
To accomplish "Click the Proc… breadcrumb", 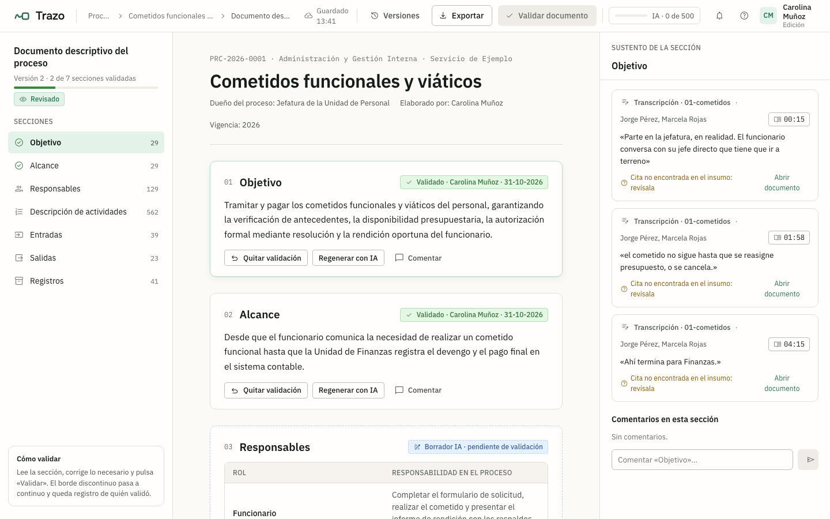I will coord(99,16).
